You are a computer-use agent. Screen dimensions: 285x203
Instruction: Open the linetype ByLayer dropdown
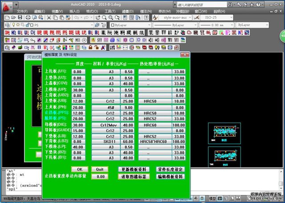click(x=195, y=25)
